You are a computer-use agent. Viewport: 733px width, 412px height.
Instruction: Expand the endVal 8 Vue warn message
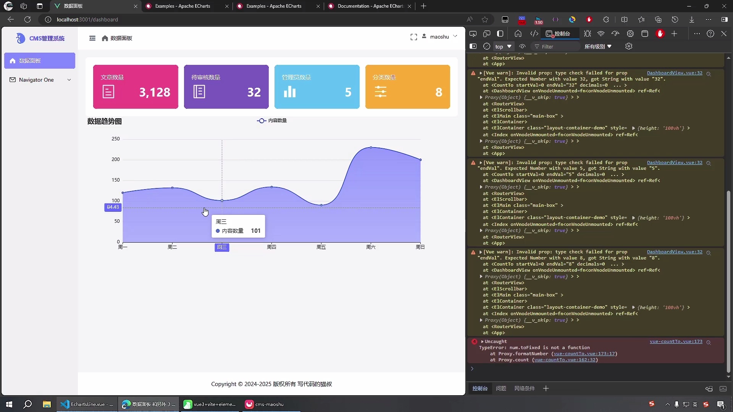point(481,252)
